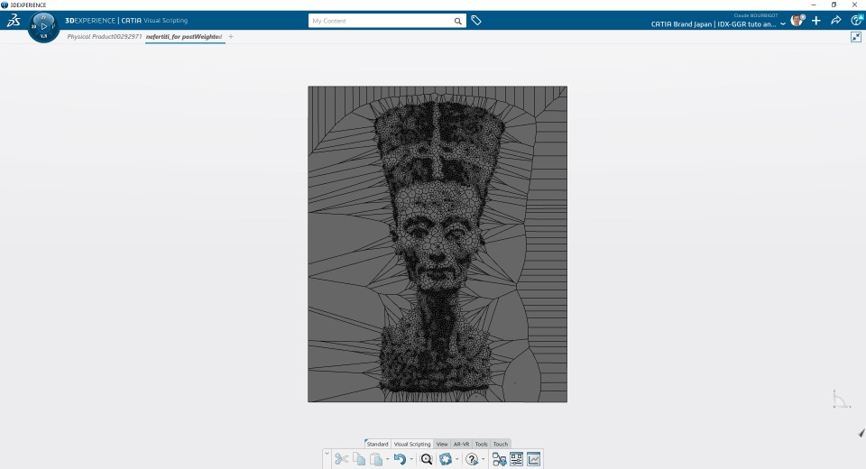Image resolution: width=866 pixels, height=469 pixels.
Task: Click the Paste icon
Action: 376,459
